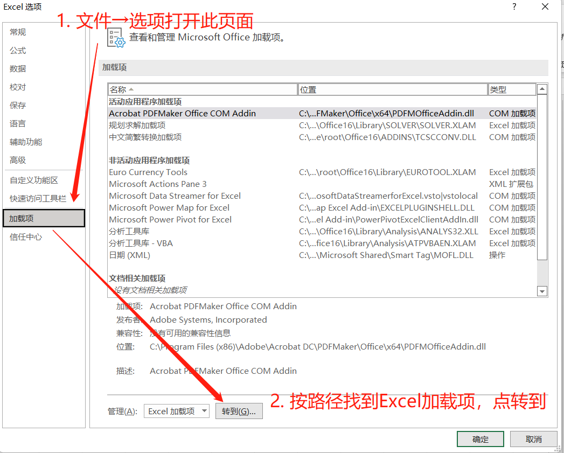Confirm with the 确定 button
Viewport: 564px width, 453px height.
[480, 440]
